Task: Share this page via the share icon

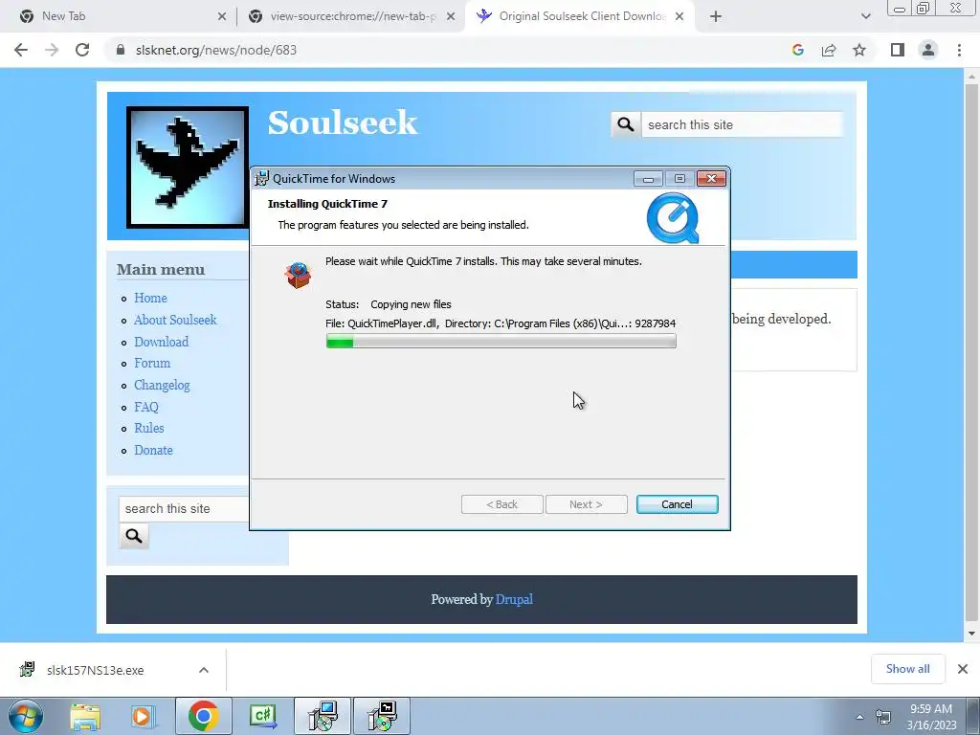Action: click(x=829, y=50)
